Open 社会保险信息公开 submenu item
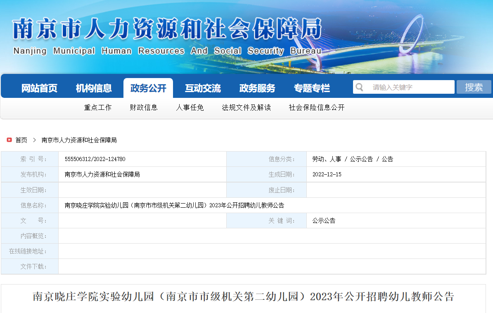Screen dimensions: 493x313 tap(317, 107)
